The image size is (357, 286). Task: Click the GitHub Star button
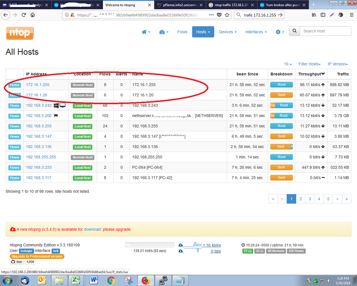[16, 262]
